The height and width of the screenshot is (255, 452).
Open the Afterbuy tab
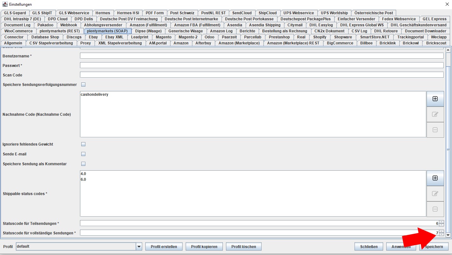203,43
